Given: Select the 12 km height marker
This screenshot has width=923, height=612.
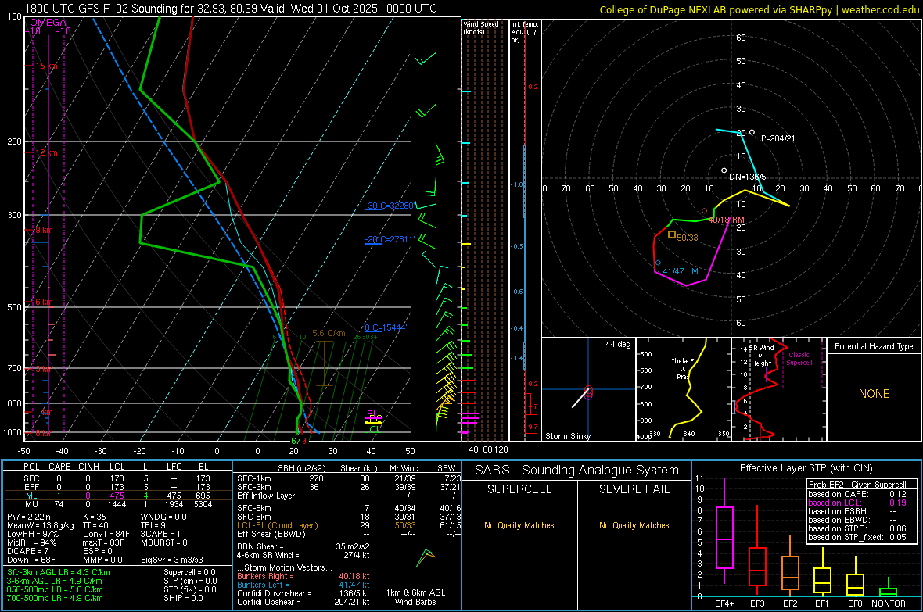Looking at the screenshot, I should click(x=45, y=152).
